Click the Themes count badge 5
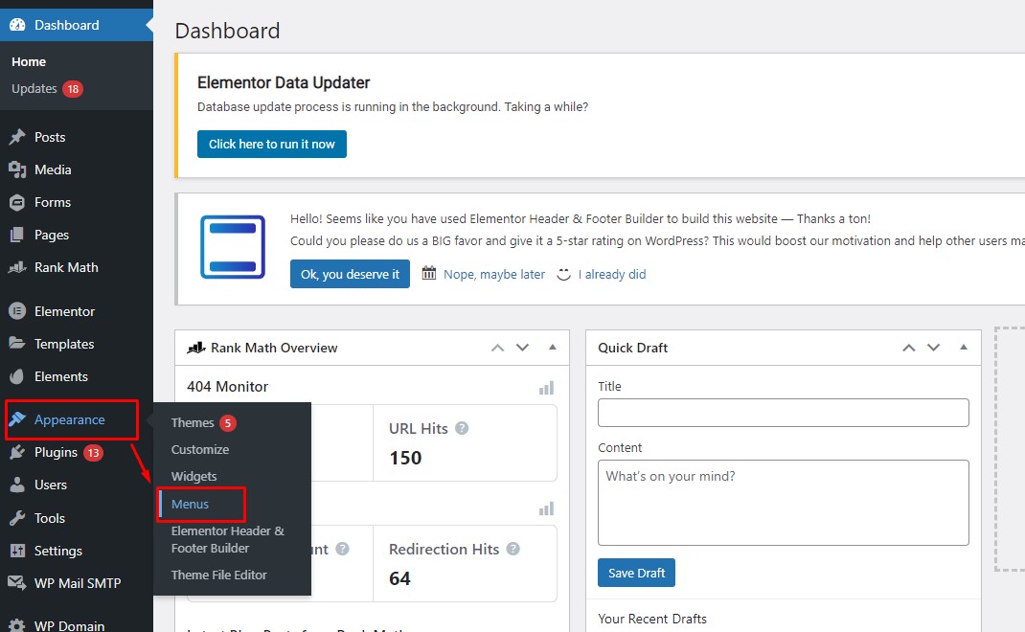The height and width of the screenshot is (632, 1025). click(x=227, y=423)
